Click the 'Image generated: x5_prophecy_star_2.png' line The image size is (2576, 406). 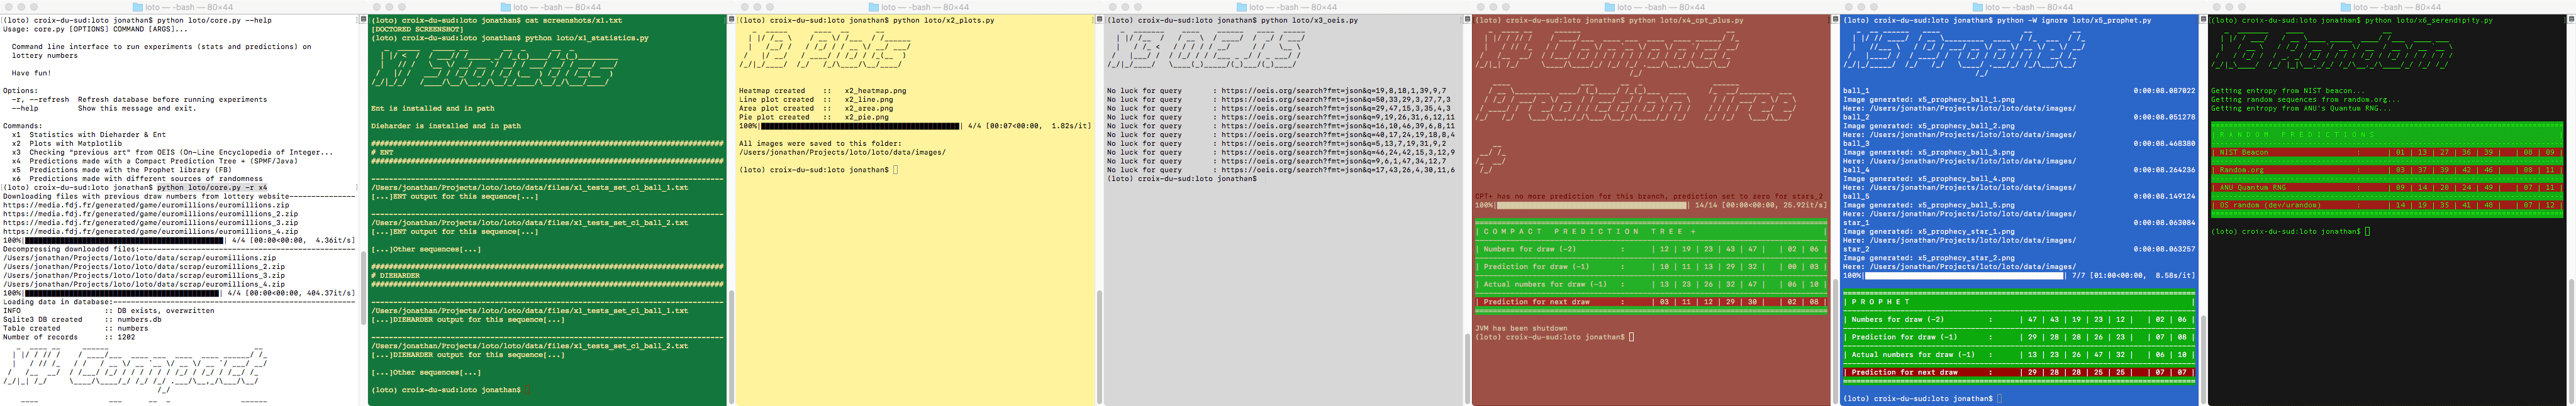1929,258
